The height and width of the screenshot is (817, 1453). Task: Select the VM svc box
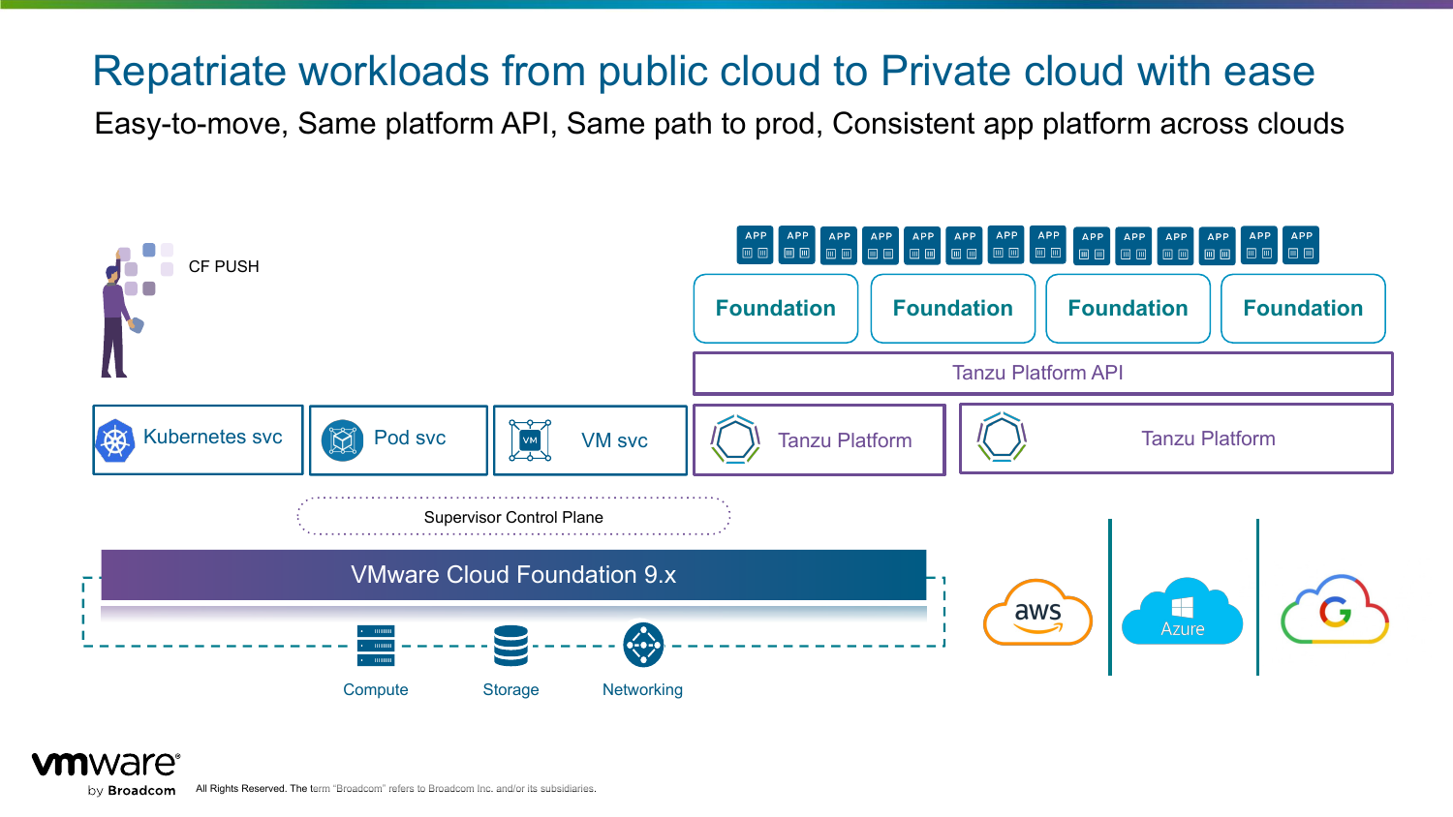[x=590, y=440]
